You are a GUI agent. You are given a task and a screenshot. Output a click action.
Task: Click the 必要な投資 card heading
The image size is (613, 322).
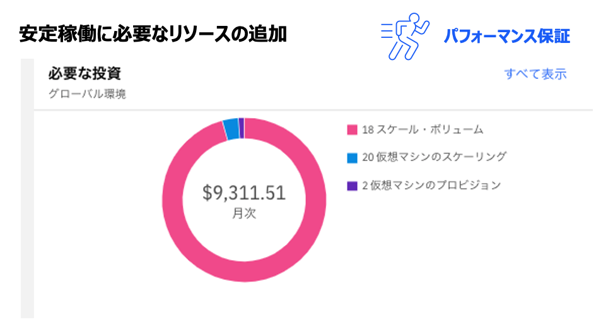[x=85, y=74]
